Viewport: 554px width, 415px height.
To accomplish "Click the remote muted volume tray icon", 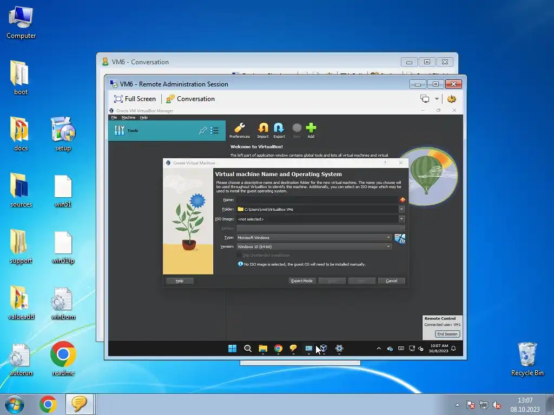I will point(421,349).
